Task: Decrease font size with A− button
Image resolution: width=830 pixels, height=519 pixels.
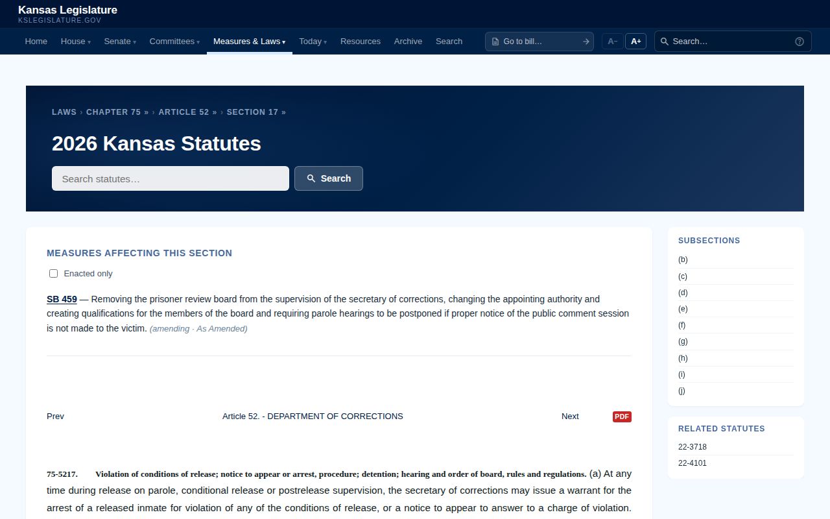Action: pos(612,42)
